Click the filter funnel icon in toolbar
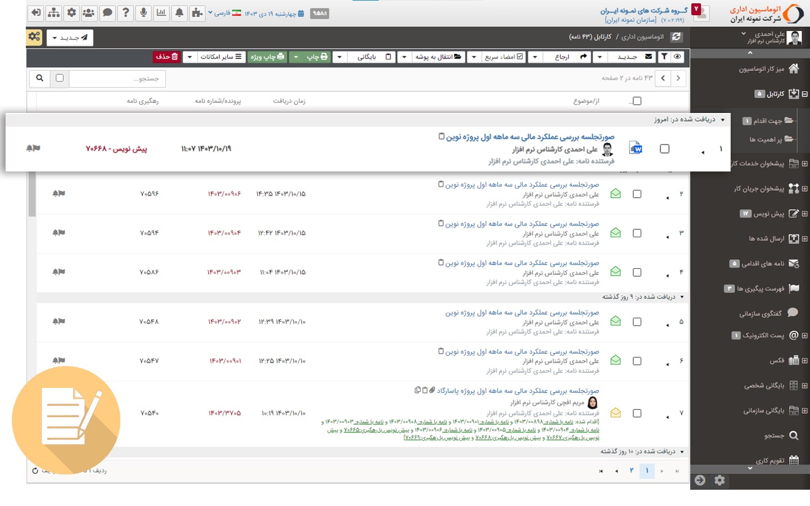This screenshot has height=506, width=810. 664,57
